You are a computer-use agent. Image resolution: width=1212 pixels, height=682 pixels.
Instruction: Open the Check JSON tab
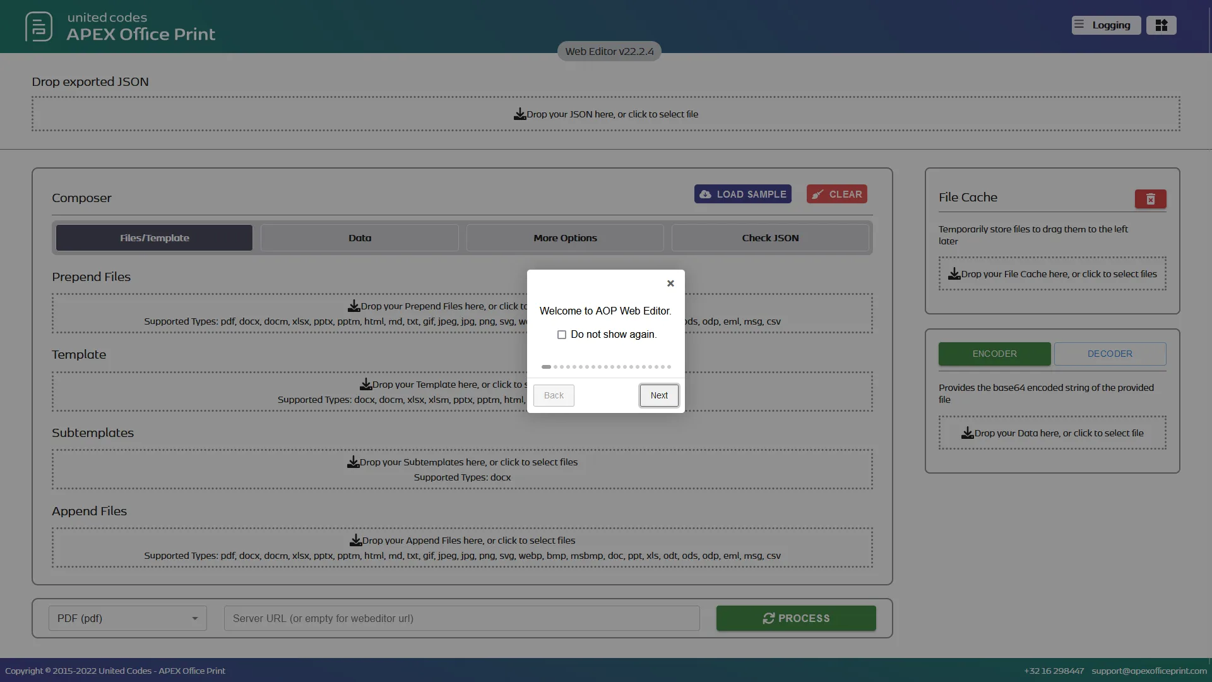[770, 238]
